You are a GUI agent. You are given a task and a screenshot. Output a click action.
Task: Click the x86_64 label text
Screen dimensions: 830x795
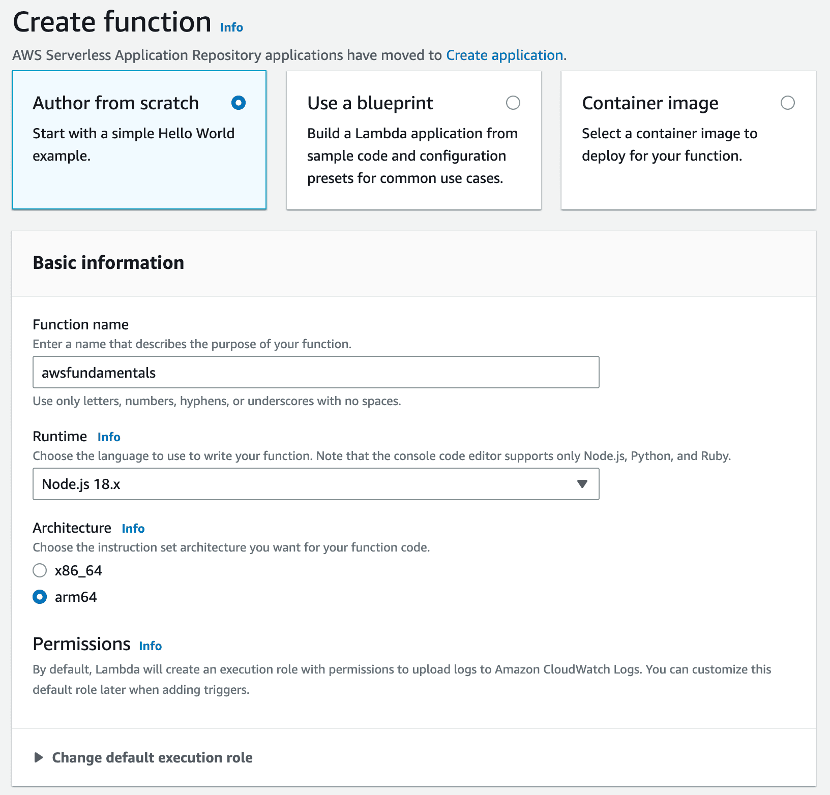tap(78, 570)
